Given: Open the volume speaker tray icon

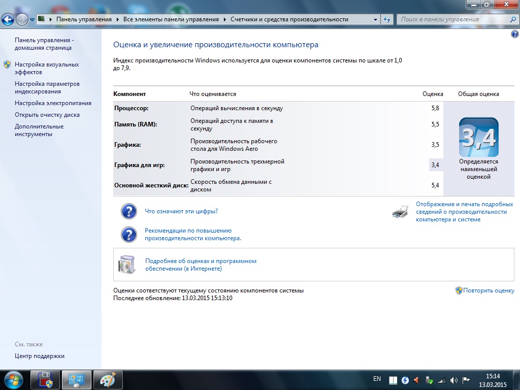Looking at the screenshot, I should [453, 380].
